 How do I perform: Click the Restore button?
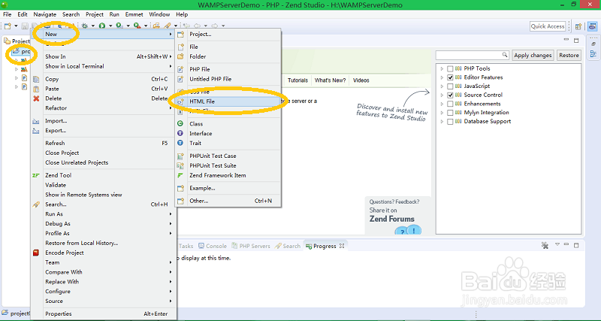[569, 55]
